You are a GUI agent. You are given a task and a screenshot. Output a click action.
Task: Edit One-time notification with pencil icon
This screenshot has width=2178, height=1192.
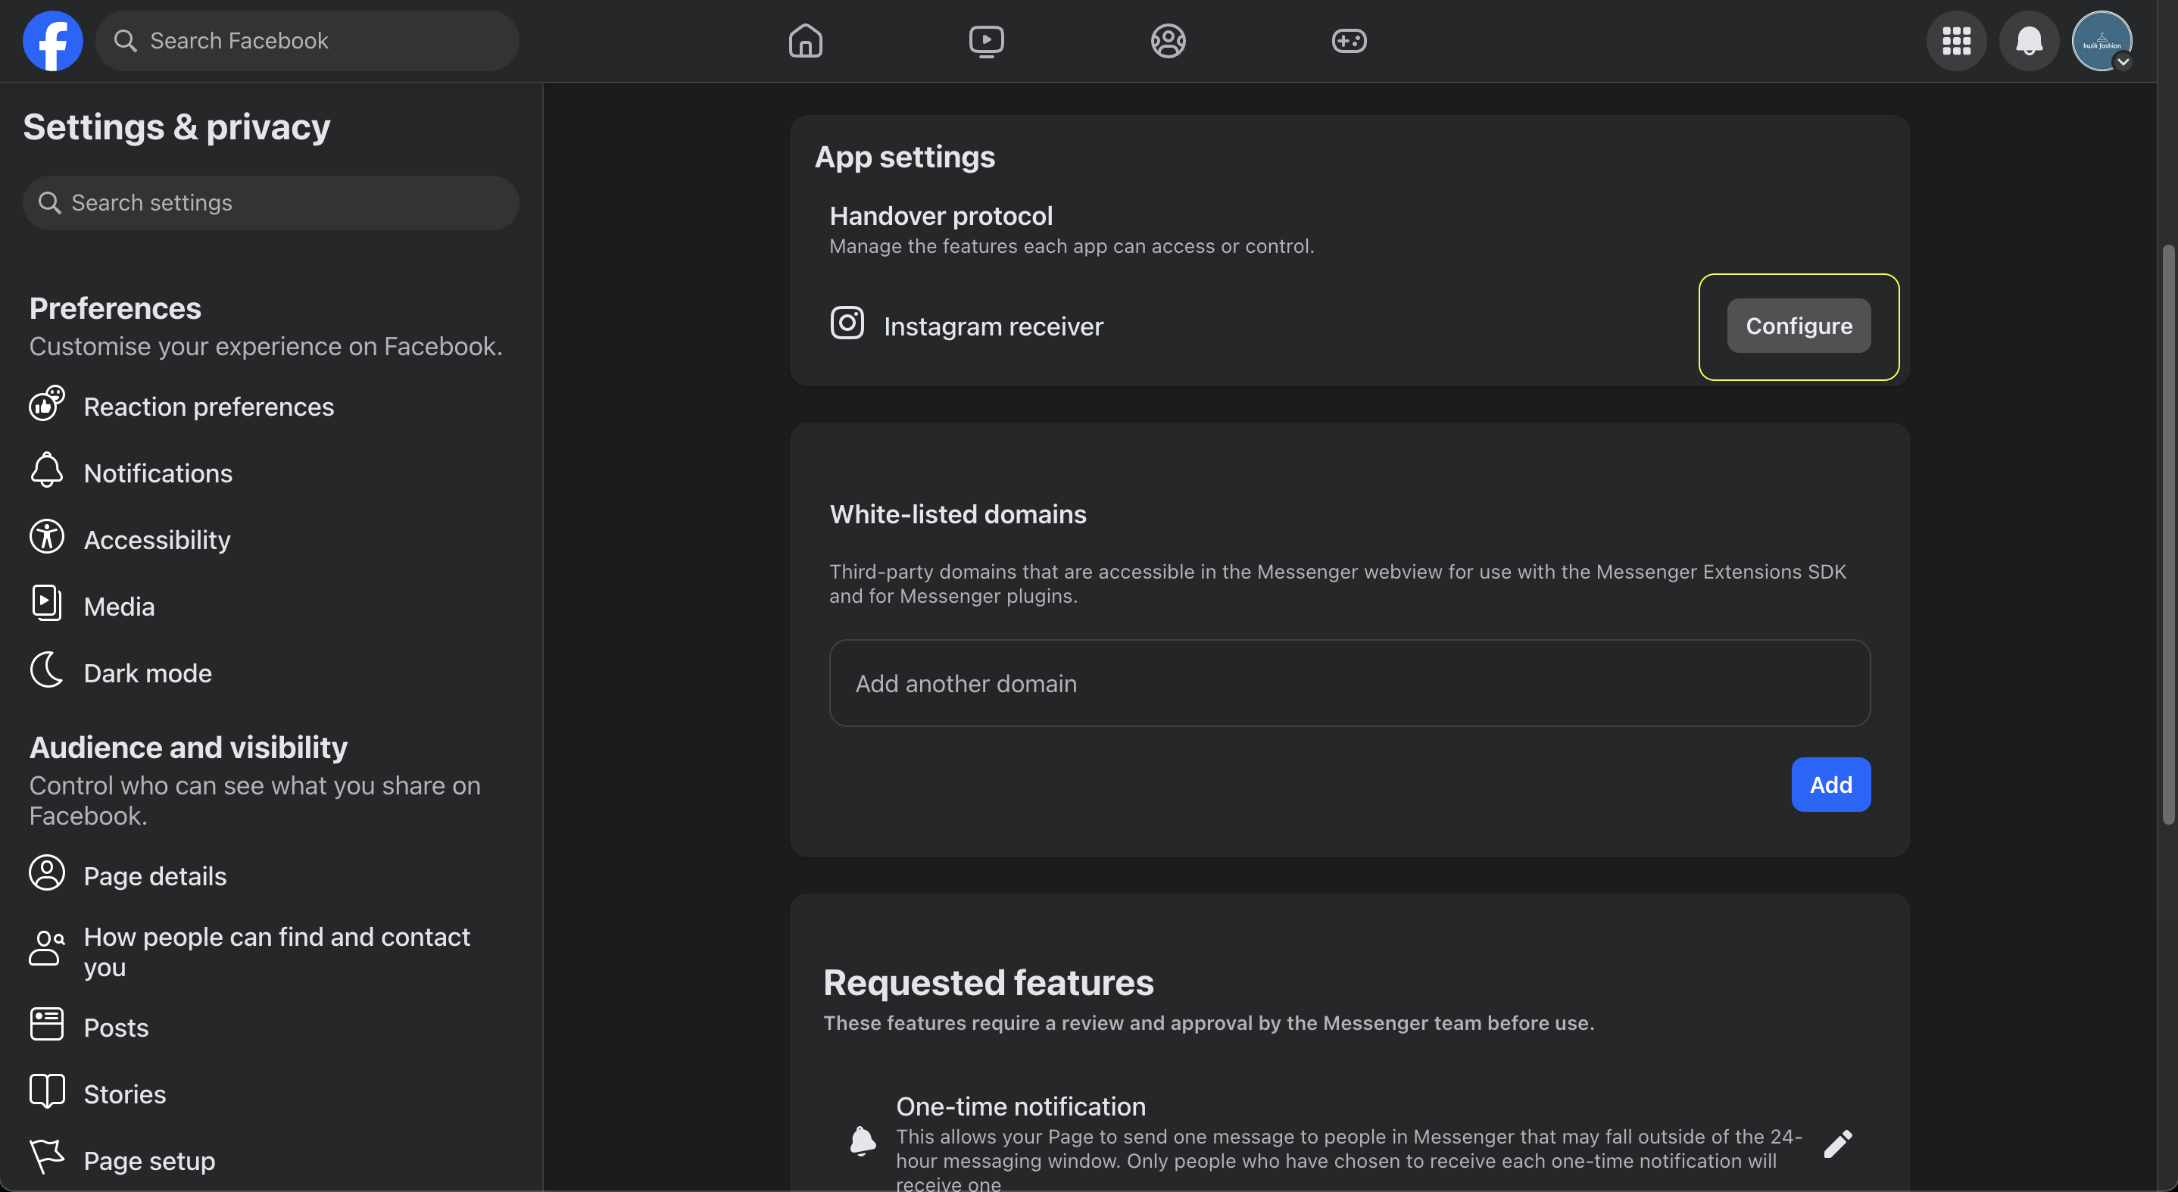point(1838,1144)
